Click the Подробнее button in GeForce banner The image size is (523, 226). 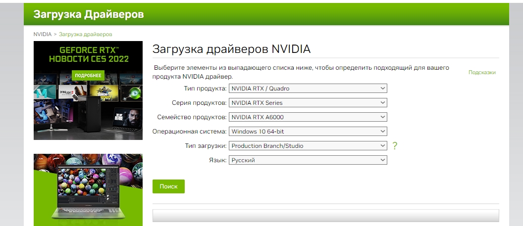tap(88, 75)
